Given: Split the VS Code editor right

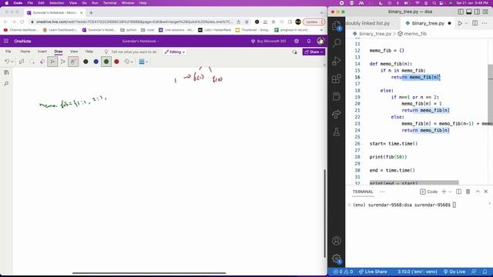Looking at the screenshot, I should point(475,23).
